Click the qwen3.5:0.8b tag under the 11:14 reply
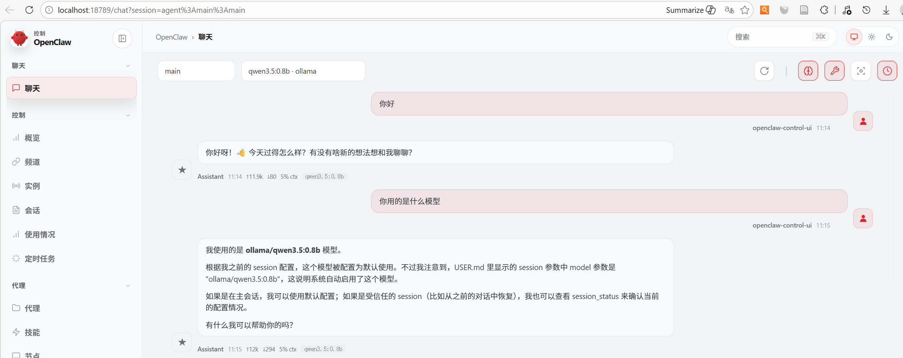This screenshot has height=358, width=903. [324, 177]
